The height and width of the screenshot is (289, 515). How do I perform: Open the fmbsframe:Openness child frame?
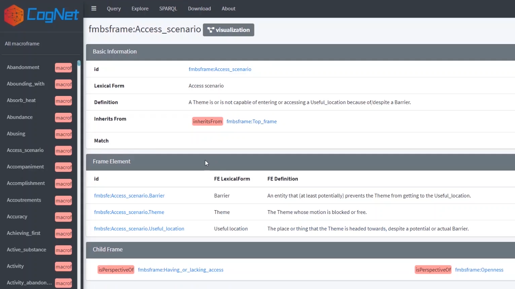click(x=479, y=270)
